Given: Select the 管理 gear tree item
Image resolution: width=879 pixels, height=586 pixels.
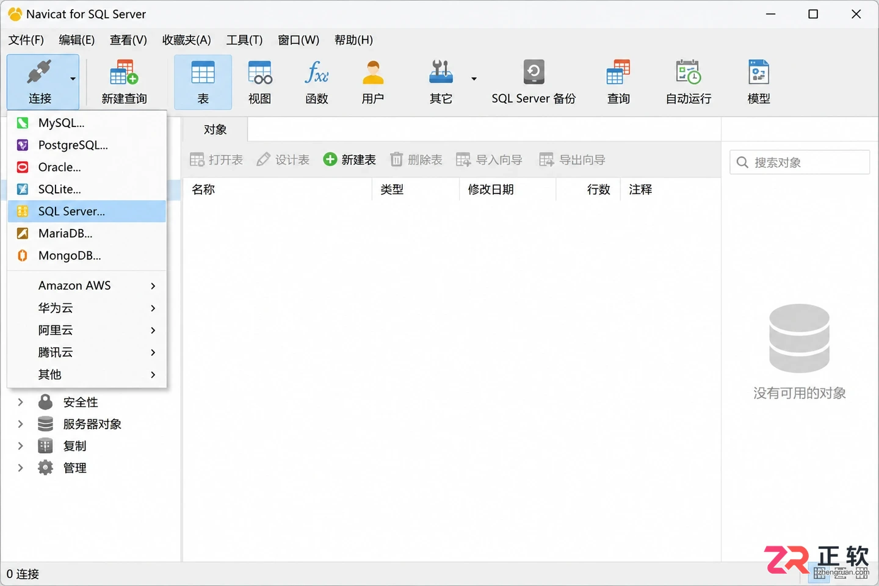Looking at the screenshot, I should (x=63, y=468).
